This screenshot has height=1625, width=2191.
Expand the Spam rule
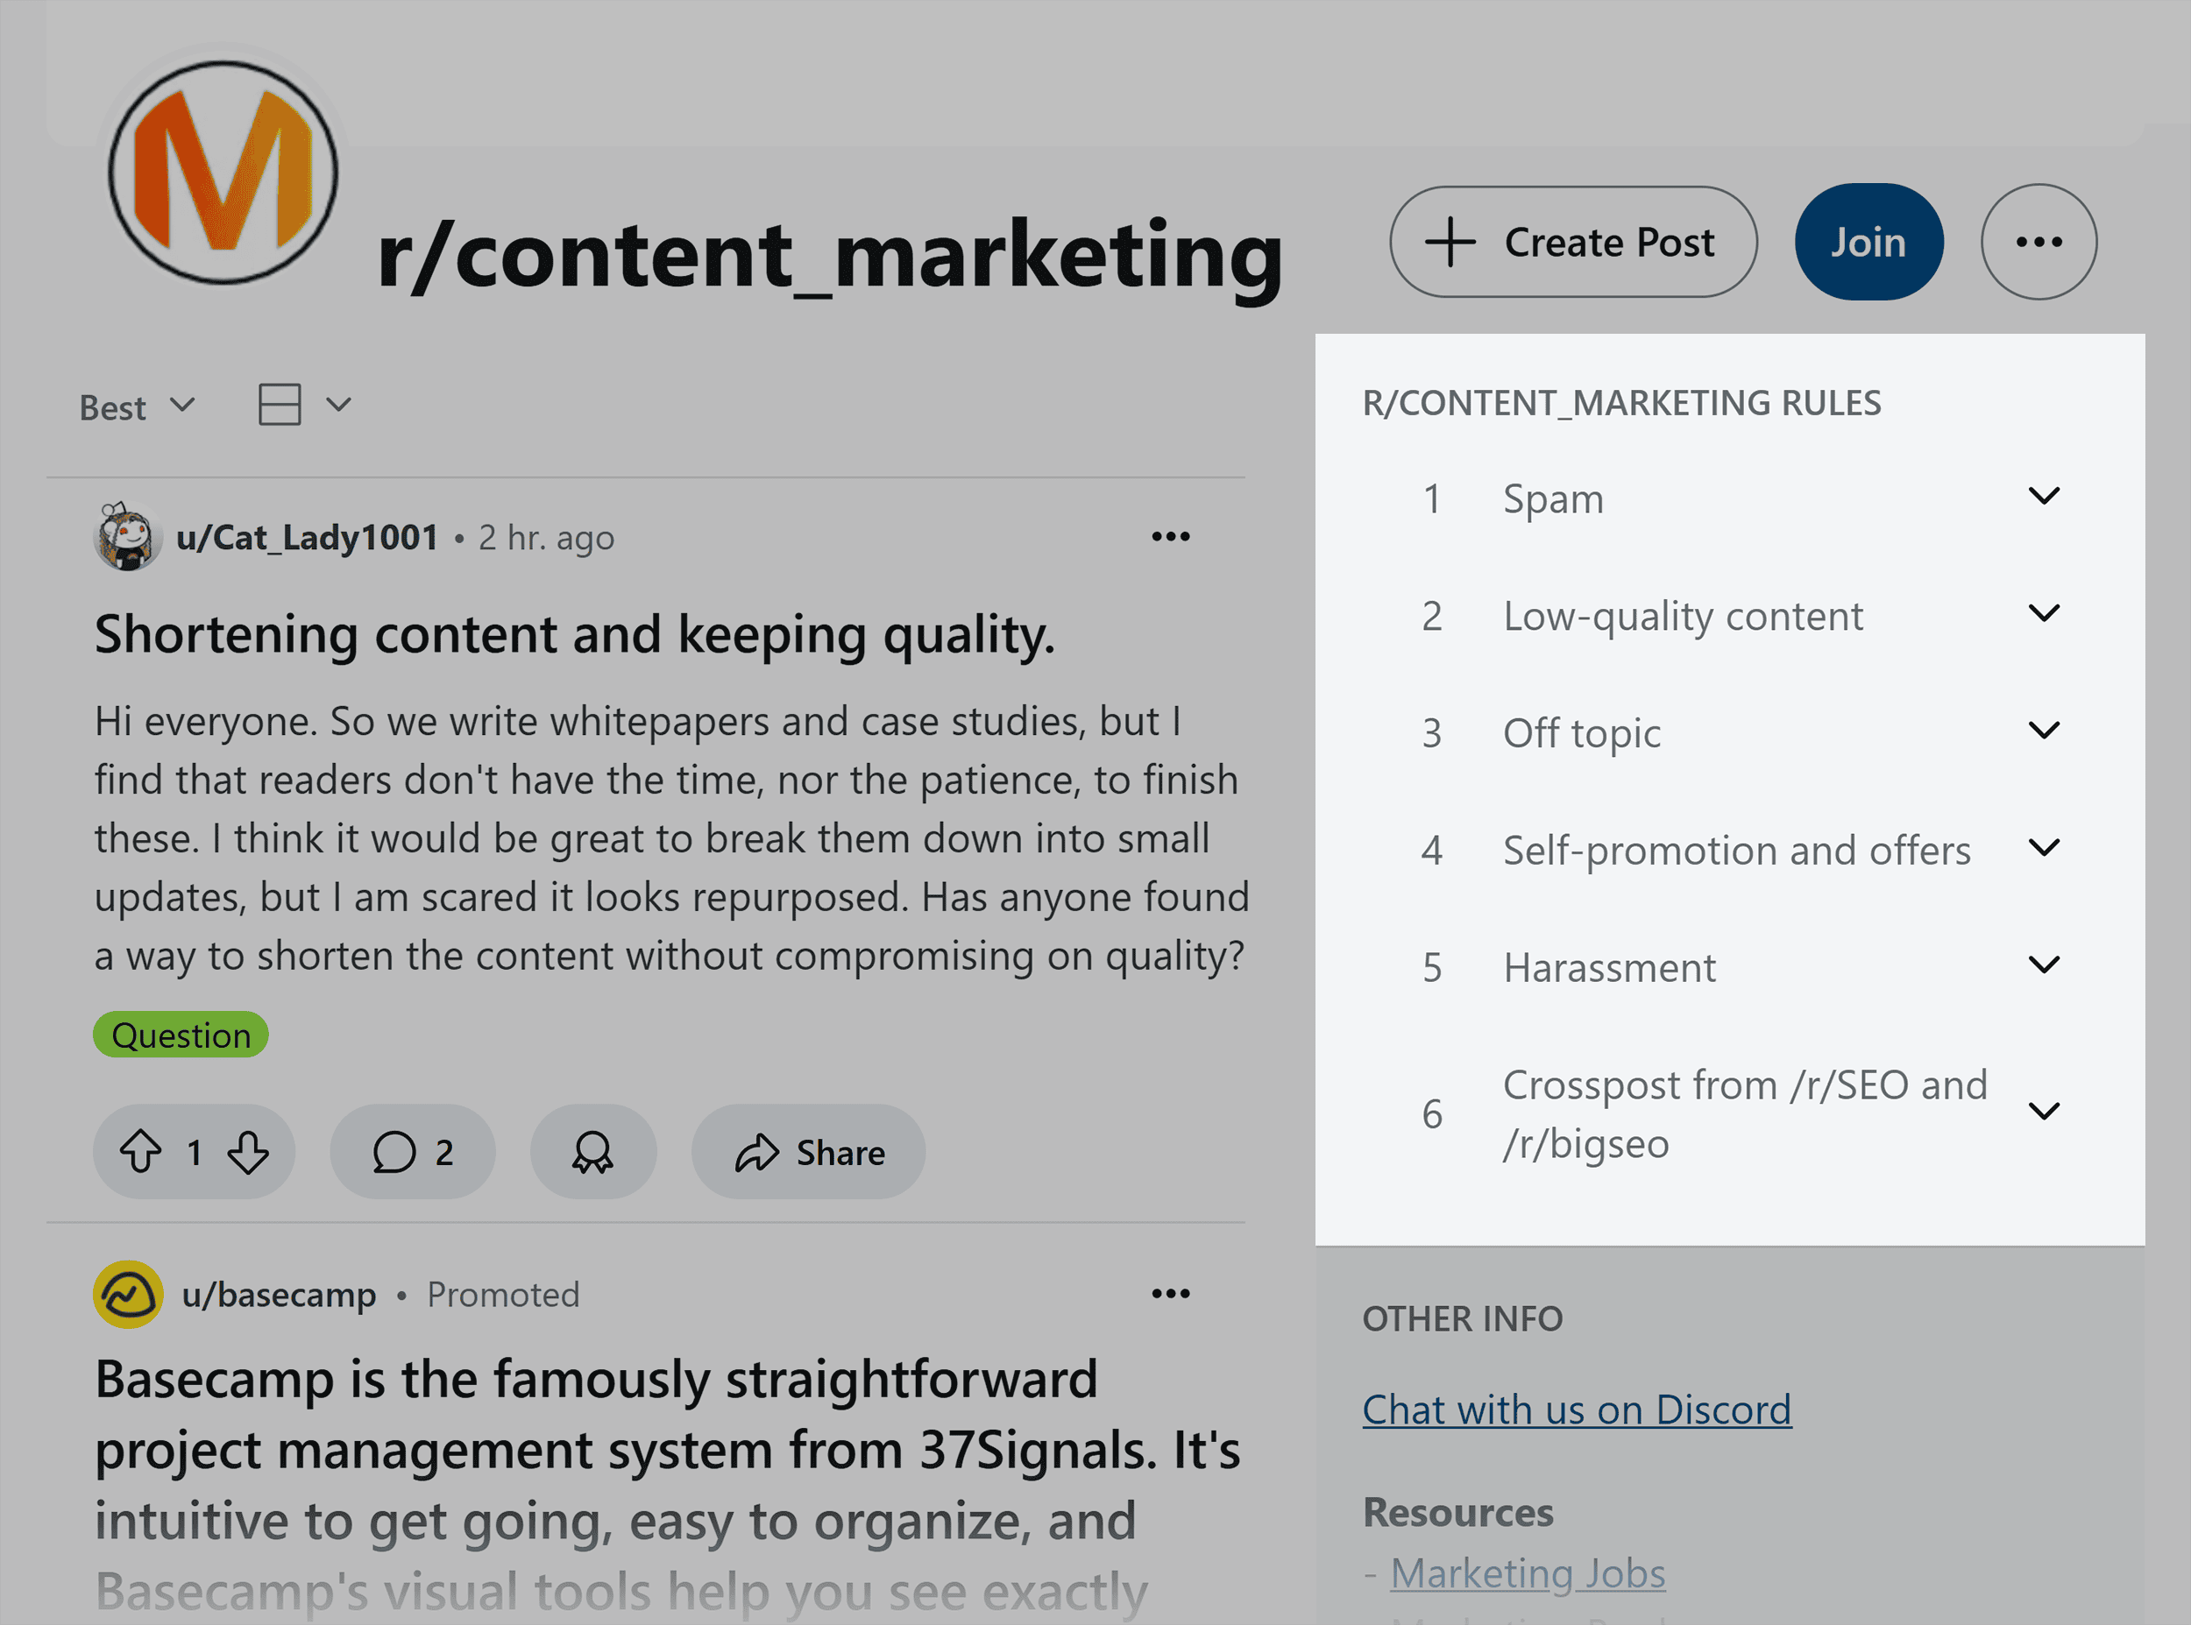2044,497
